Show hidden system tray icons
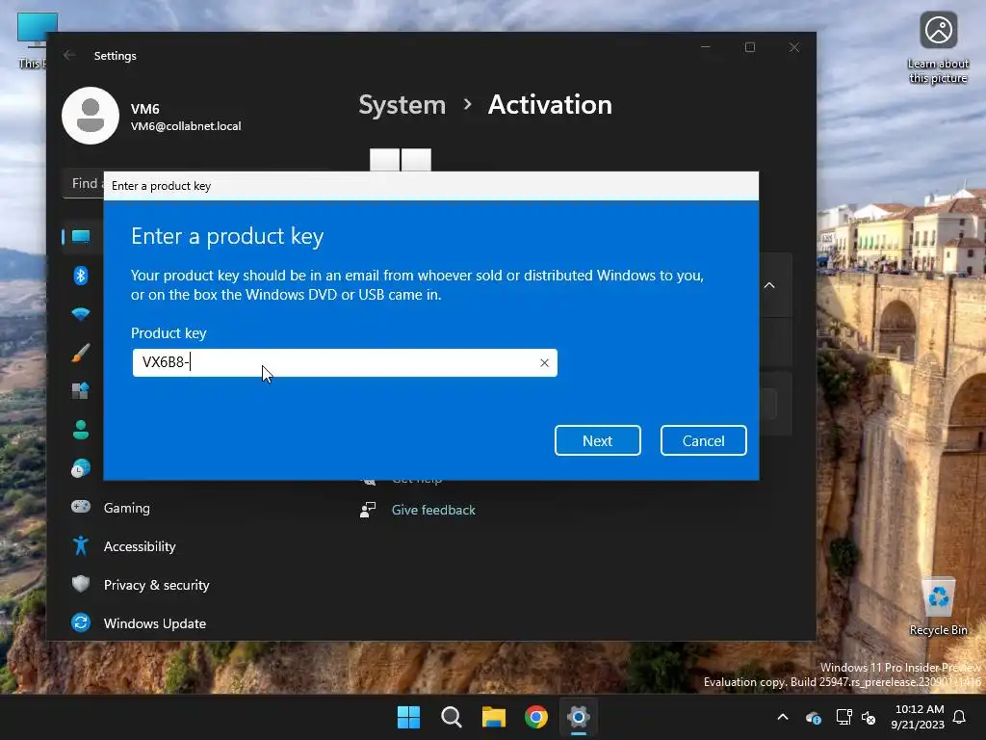Screen dimensions: 986x740 tap(783, 717)
